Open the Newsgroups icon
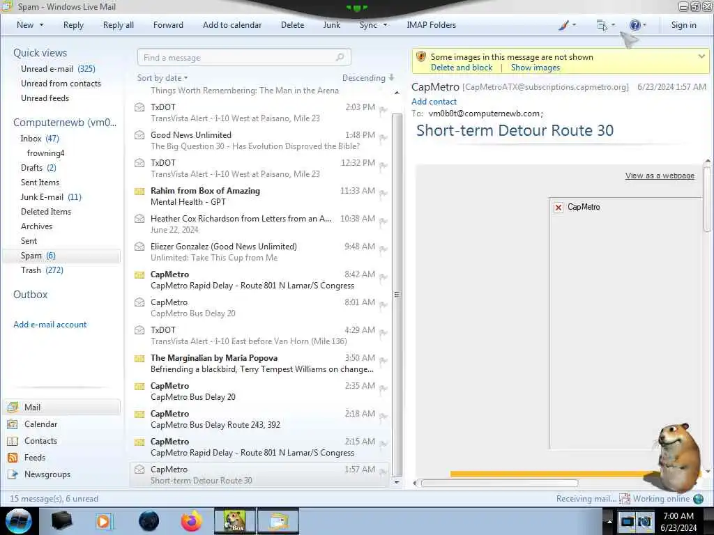Viewport: 714px width, 535px height. tap(13, 474)
